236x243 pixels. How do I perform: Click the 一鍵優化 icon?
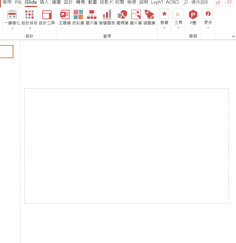12,15
